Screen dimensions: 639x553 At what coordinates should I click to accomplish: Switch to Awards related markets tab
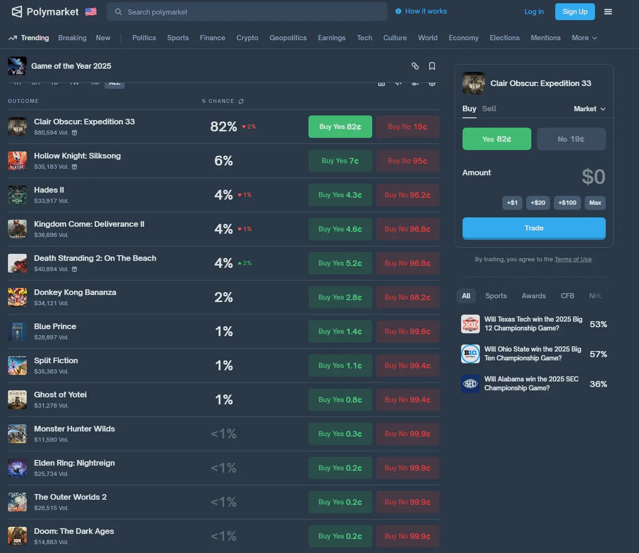pos(534,296)
